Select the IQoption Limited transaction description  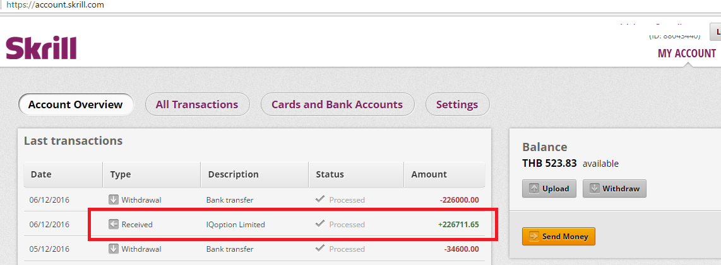(x=235, y=225)
